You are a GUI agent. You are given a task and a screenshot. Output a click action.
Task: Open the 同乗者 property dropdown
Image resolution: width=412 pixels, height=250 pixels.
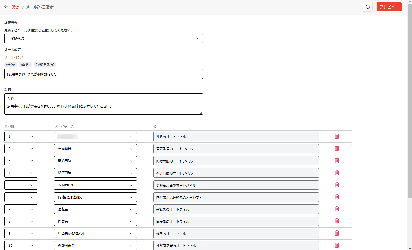point(95,221)
